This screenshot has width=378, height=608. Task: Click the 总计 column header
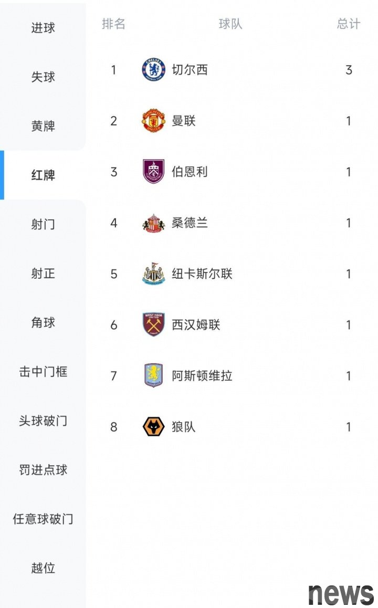[x=349, y=24]
